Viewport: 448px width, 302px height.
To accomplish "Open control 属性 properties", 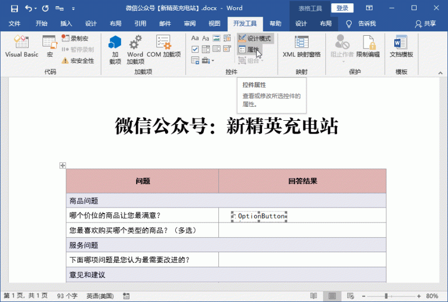I will pyautogui.click(x=249, y=50).
